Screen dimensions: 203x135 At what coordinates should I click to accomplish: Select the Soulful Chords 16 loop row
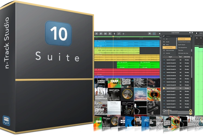tap(176, 107)
